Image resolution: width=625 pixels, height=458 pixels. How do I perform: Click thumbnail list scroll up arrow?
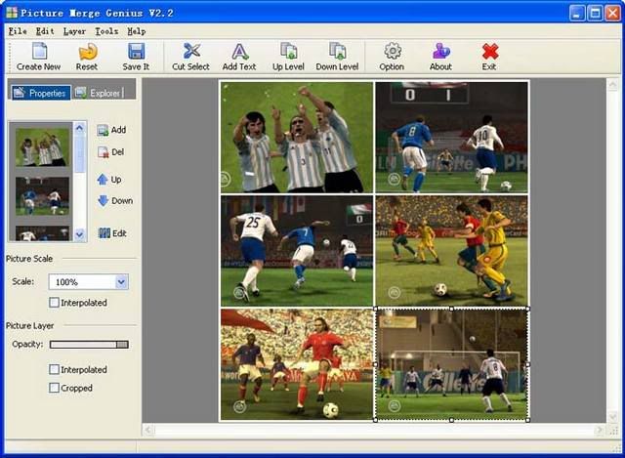tap(80, 128)
